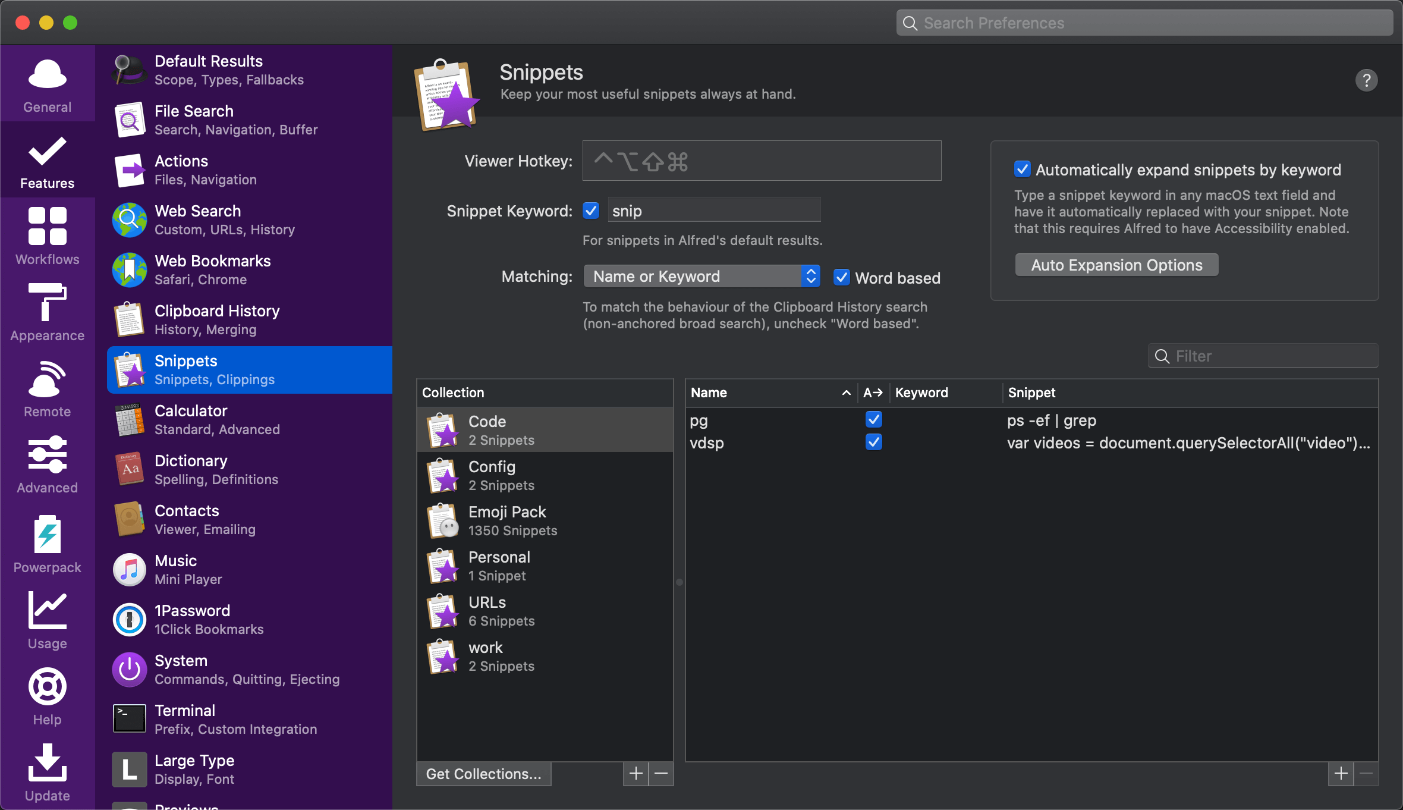Viewport: 1403px width, 810px height.
Task: Click the Search Preferences field
Action: click(1144, 23)
